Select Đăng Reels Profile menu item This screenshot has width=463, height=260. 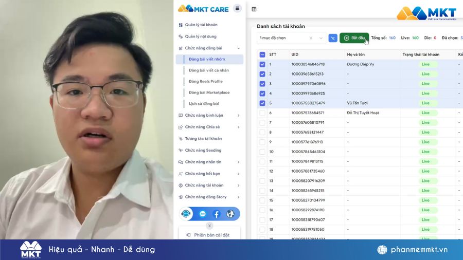coord(206,82)
